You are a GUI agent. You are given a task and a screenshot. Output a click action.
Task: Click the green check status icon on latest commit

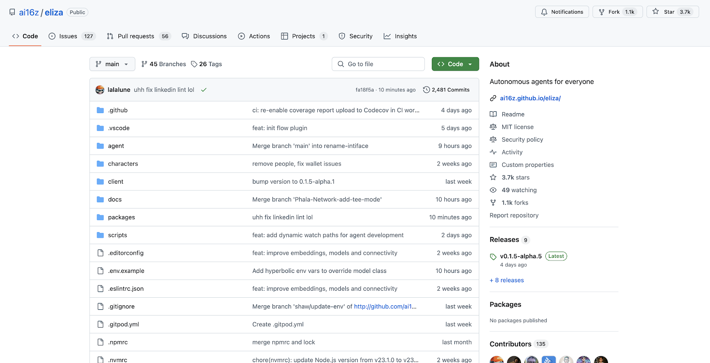204,90
